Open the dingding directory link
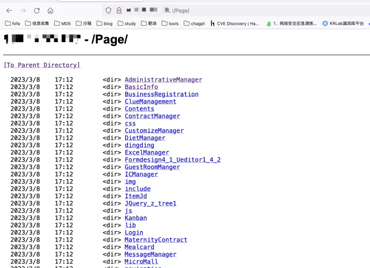370x268 pixels. pos(139,145)
